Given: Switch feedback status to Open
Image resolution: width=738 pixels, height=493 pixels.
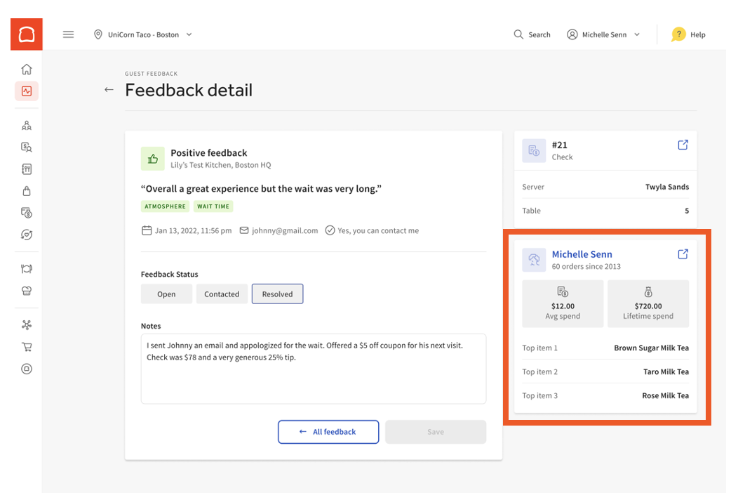Looking at the screenshot, I should click(166, 294).
